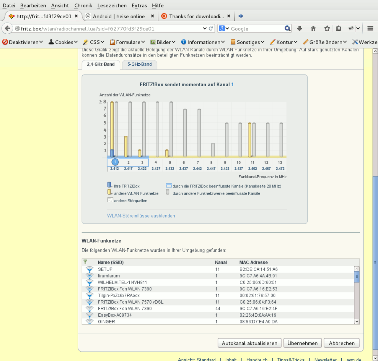Select FRITZ!Box Fon WLAN 7570 vDSL row
The width and height of the screenshot is (378, 361).
[218, 302]
